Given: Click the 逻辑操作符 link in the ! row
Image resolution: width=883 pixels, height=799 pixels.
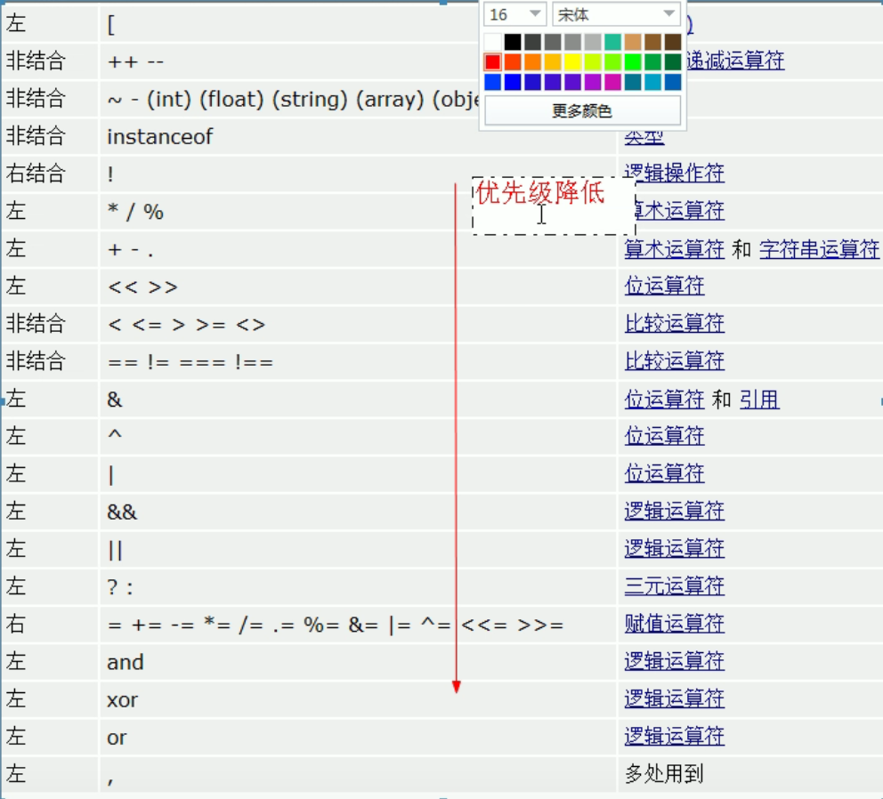Looking at the screenshot, I should click(674, 173).
